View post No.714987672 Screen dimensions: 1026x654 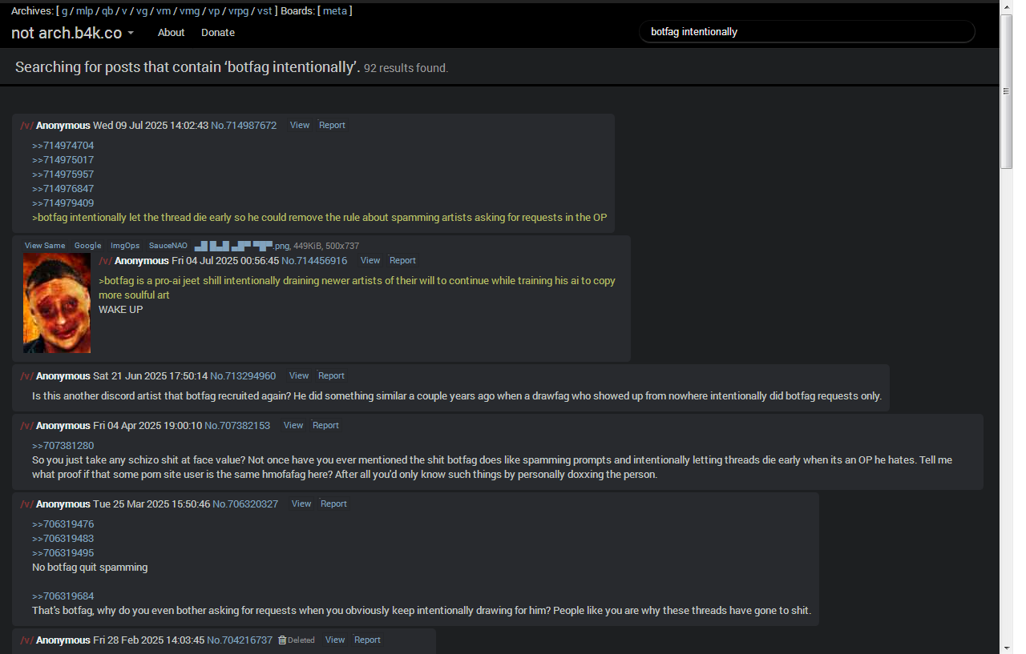300,125
